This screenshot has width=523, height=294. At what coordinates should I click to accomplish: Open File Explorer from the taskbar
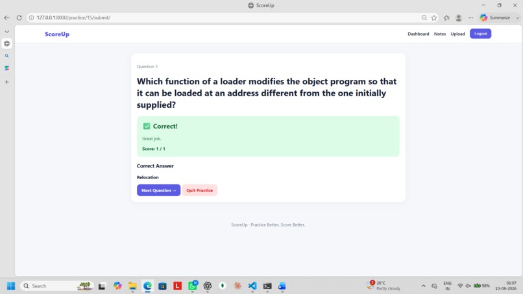tap(132, 286)
